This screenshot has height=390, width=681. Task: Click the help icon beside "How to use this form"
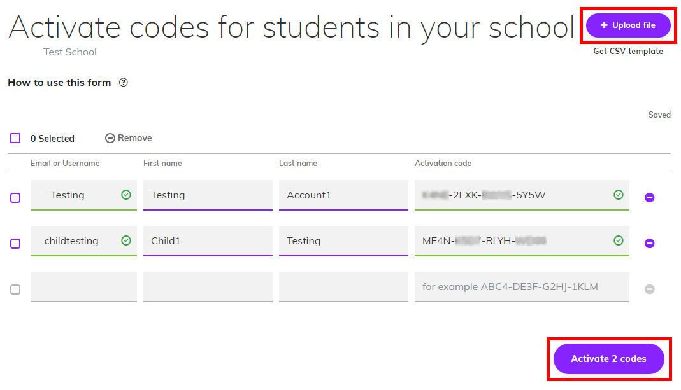click(x=123, y=82)
